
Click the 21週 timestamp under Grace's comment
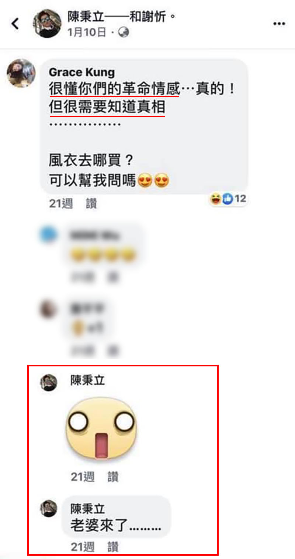pos(61,203)
